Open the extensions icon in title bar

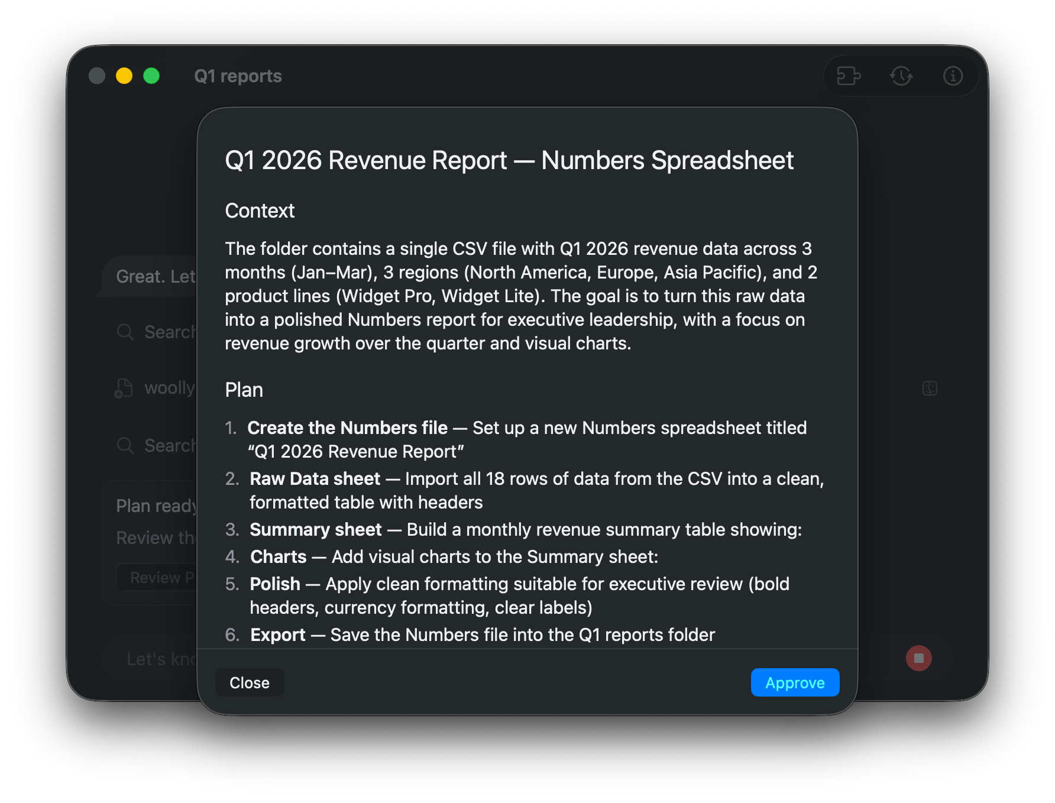point(849,76)
